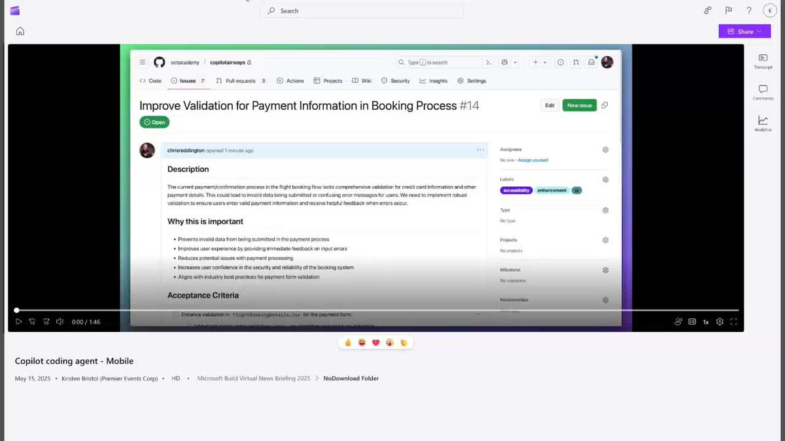The image size is (785, 441).
Task: Open the audio tracks icon in the player
Action: pyautogui.click(x=678, y=321)
